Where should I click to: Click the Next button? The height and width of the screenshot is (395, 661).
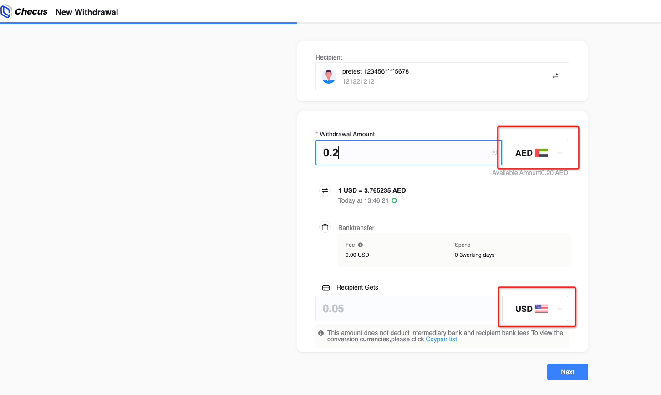[x=567, y=372]
